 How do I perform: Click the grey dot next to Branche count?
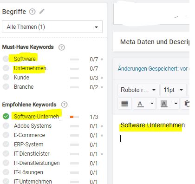point(102,87)
